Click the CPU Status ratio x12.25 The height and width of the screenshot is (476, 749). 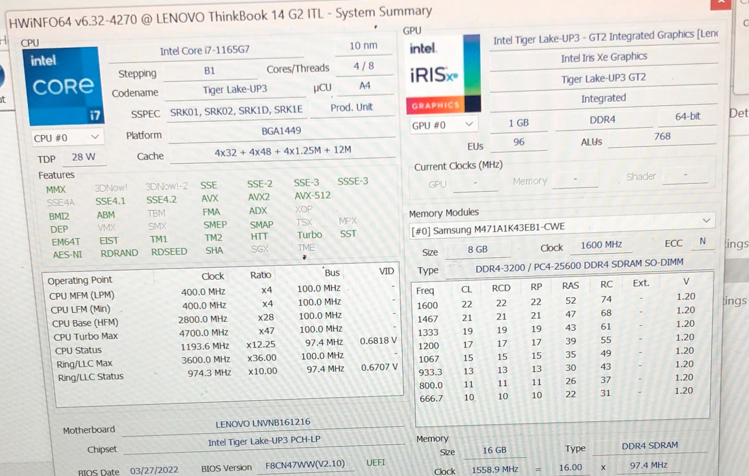tap(261, 344)
